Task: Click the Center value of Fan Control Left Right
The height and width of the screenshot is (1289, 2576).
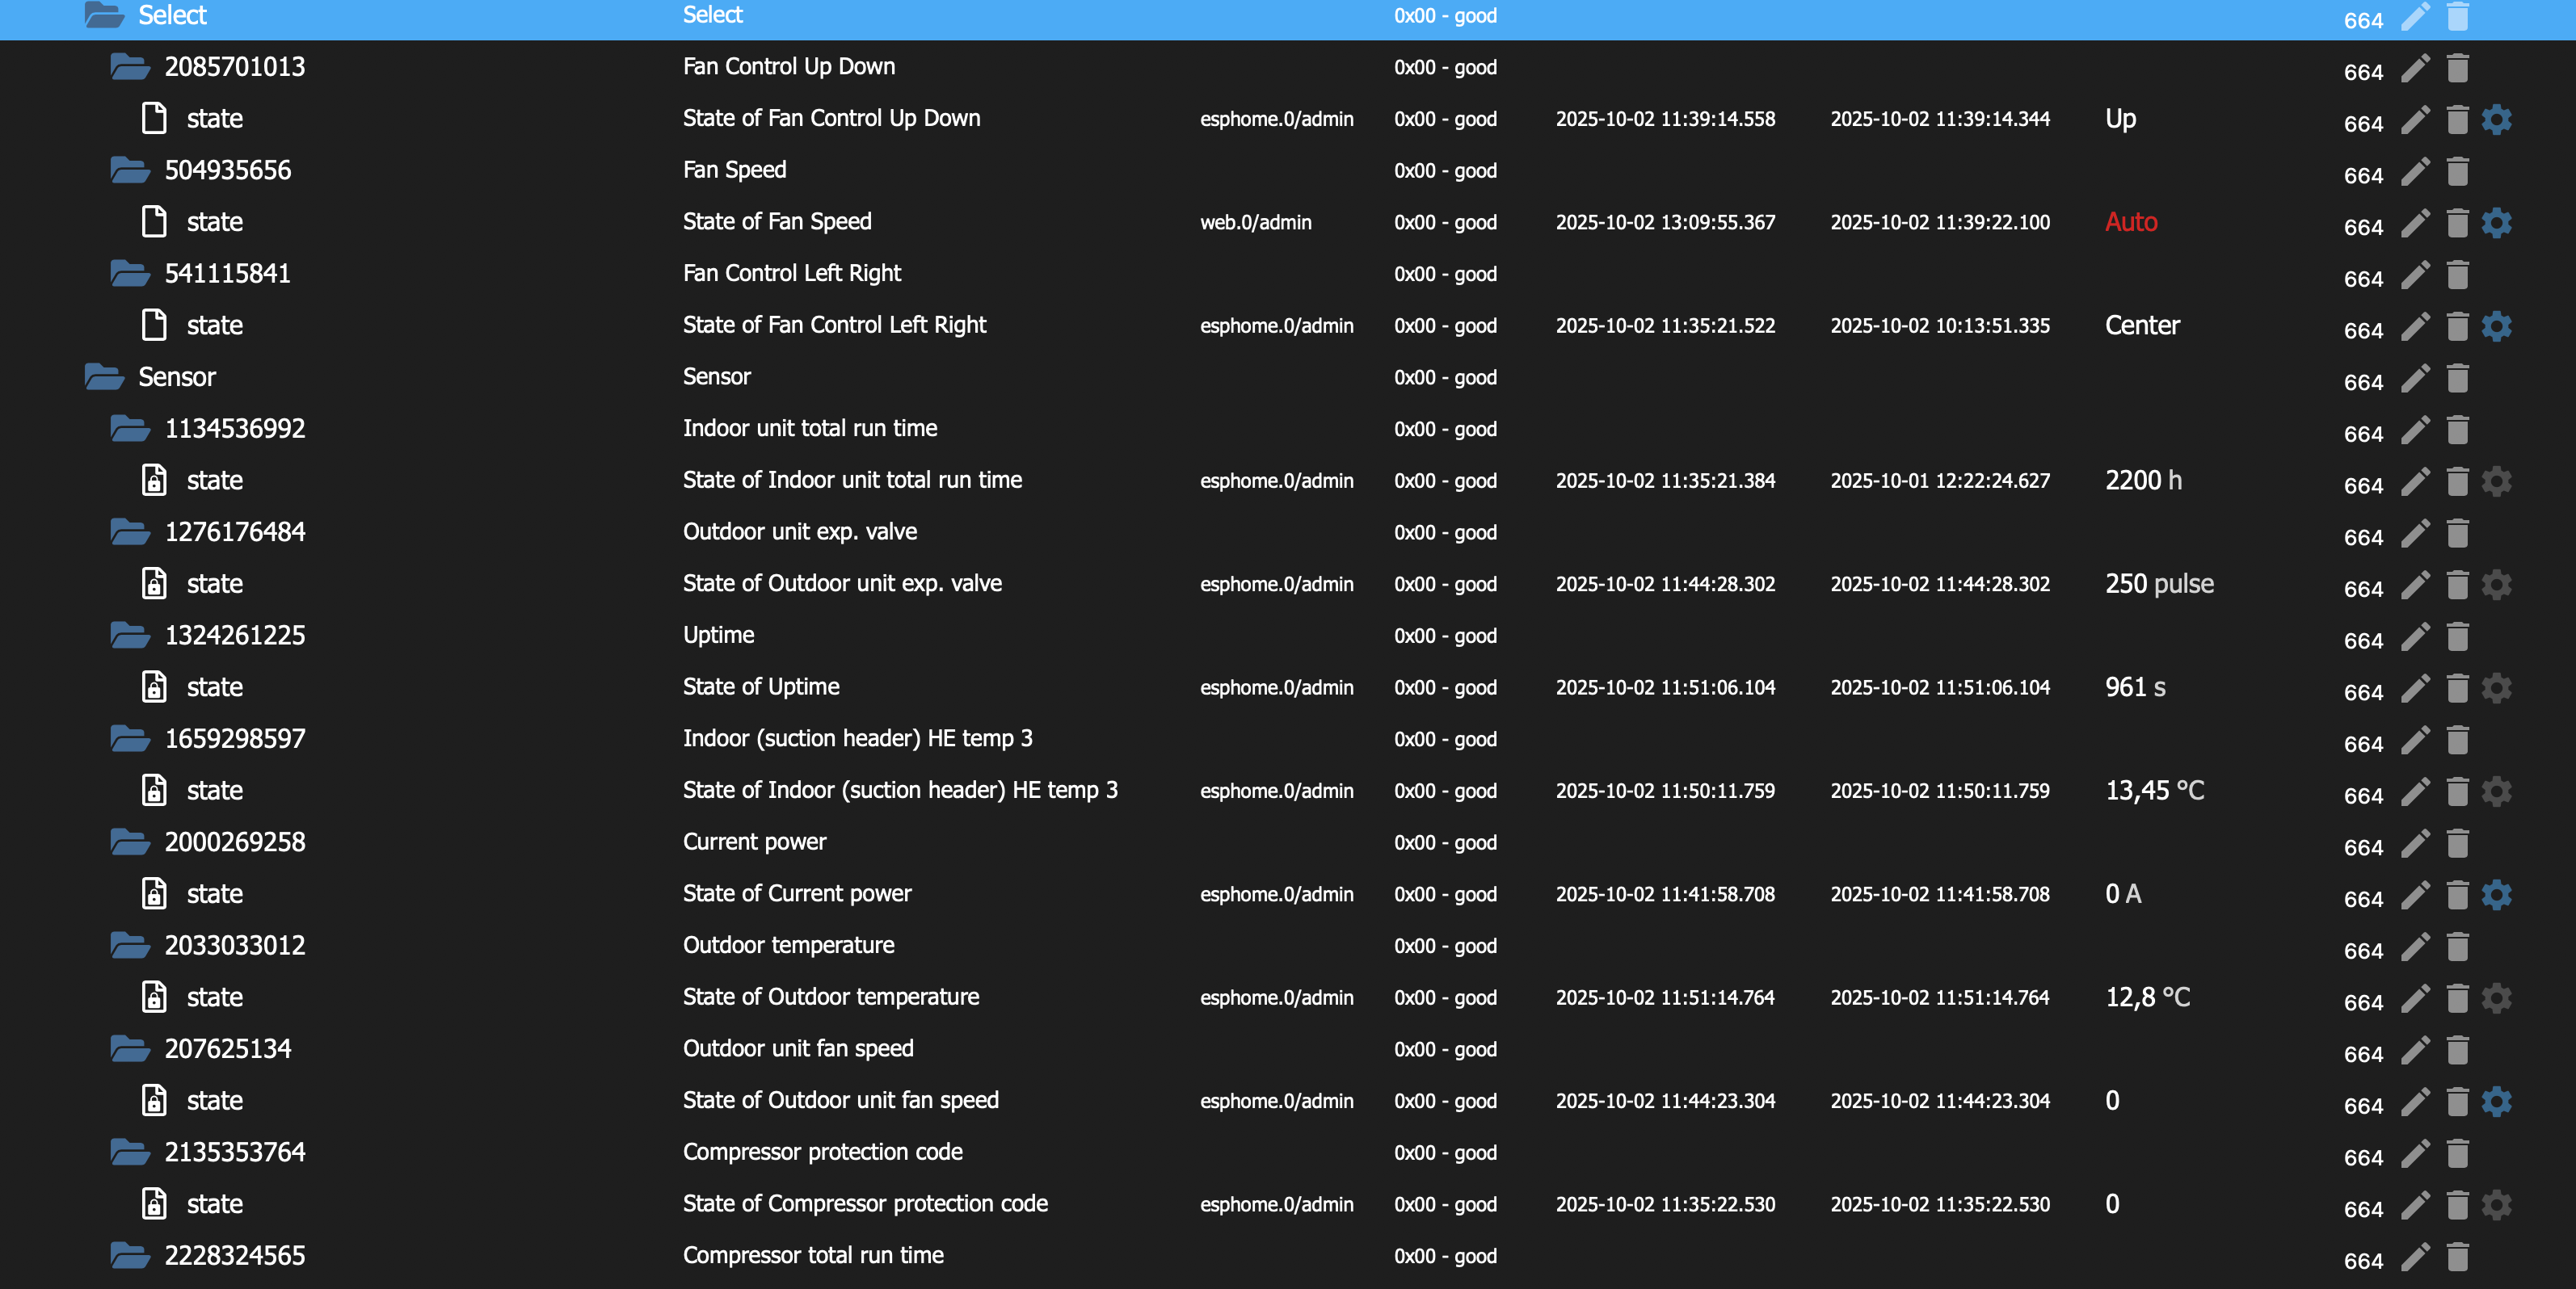Action: (x=2141, y=325)
